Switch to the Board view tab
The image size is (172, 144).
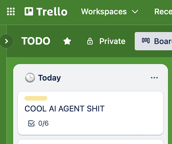click(x=156, y=41)
